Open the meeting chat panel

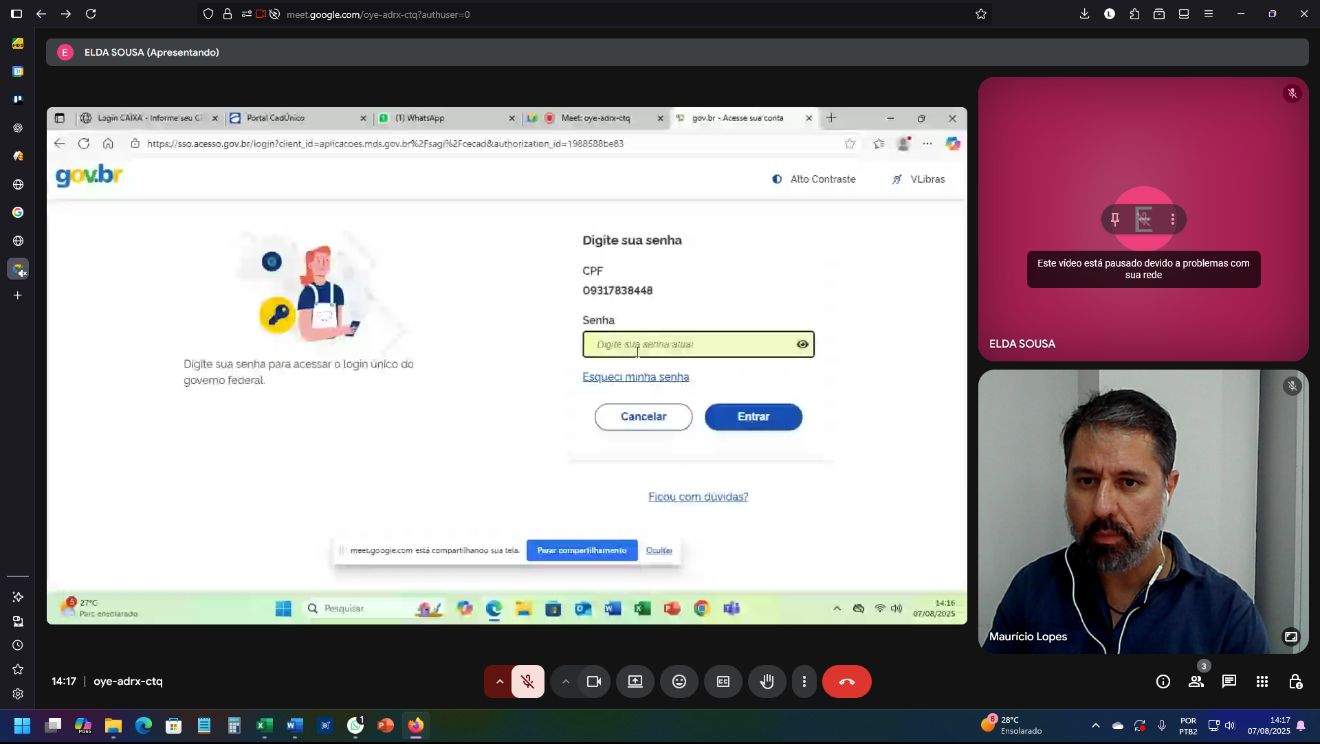(1229, 681)
